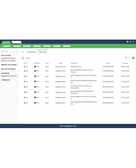
Task: Select the Événements tab
Action: pyautogui.click(x=43, y=52)
